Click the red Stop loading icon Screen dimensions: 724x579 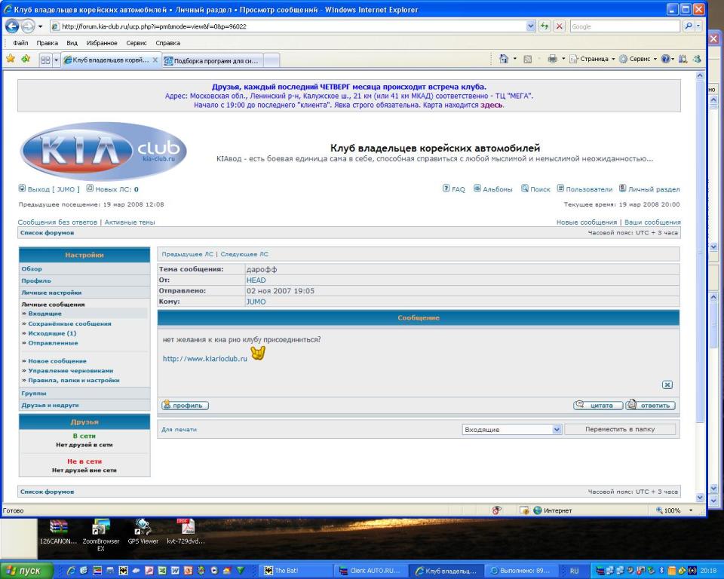point(560,26)
